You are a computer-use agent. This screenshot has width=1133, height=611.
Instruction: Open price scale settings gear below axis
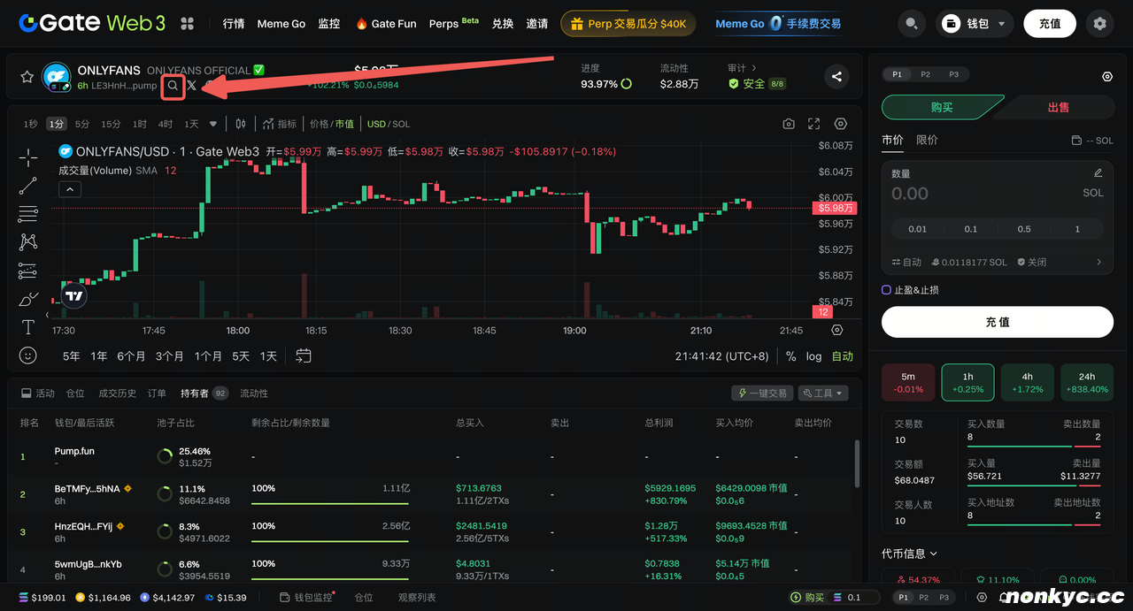[837, 330]
